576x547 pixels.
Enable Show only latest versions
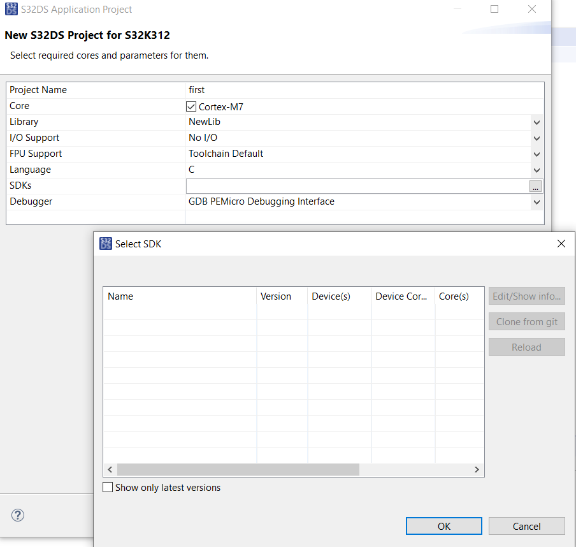(x=108, y=487)
